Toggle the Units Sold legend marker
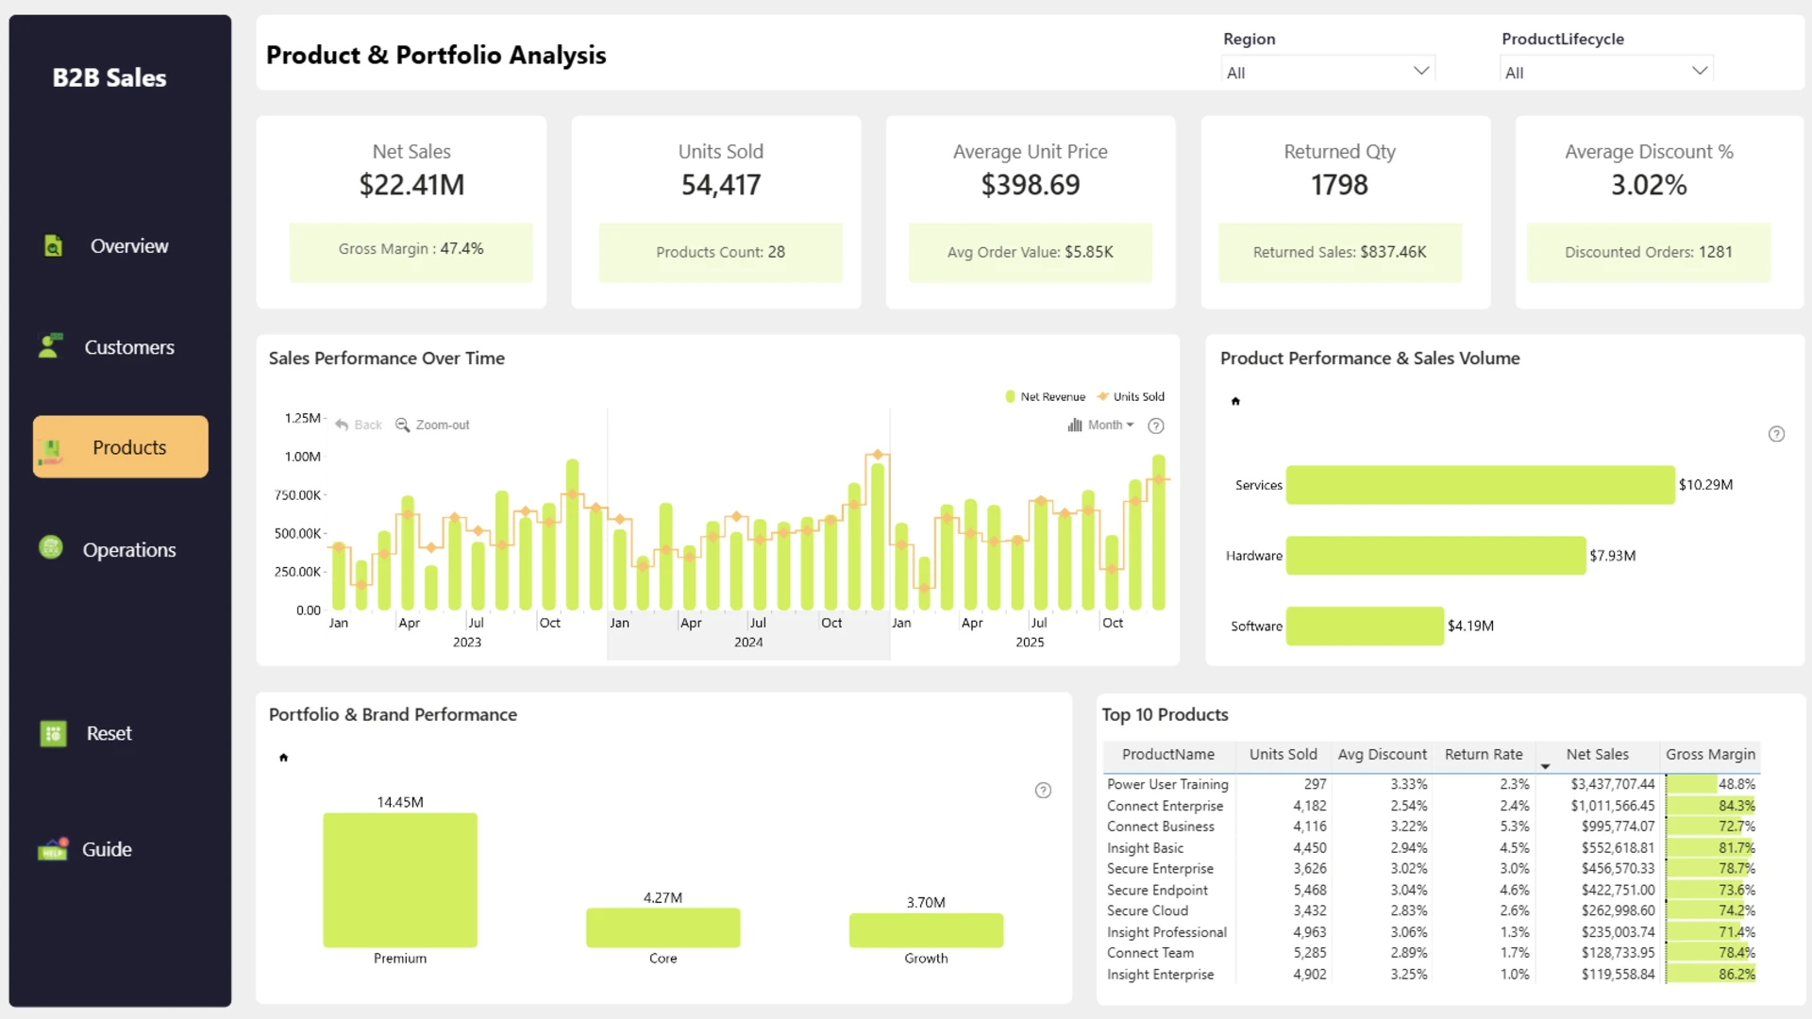The width and height of the screenshot is (1812, 1019). 1102,397
